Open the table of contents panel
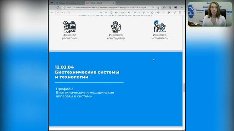This screenshot has height=131, width=234. tap(52, 13)
